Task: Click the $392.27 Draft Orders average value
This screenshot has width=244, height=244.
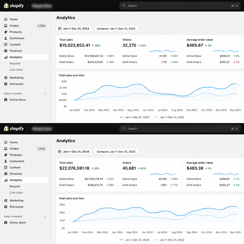Action: tap(224, 62)
